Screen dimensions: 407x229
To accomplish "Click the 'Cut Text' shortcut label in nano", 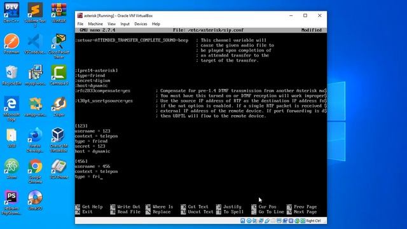I will pyautogui.click(x=198, y=207).
